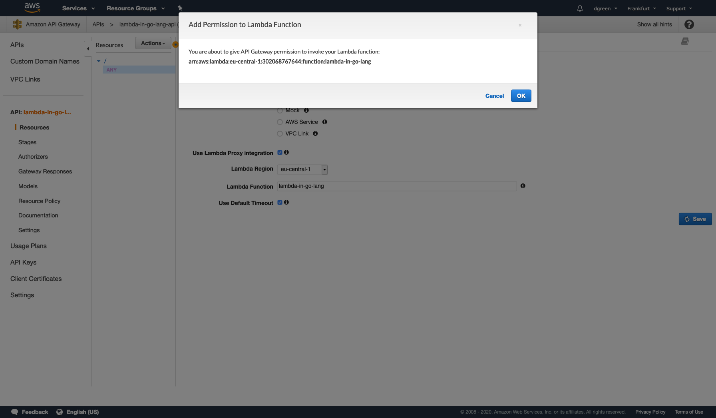Open the Terms of Use link
Image resolution: width=716 pixels, height=418 pixels.
(x=689, y=412)
